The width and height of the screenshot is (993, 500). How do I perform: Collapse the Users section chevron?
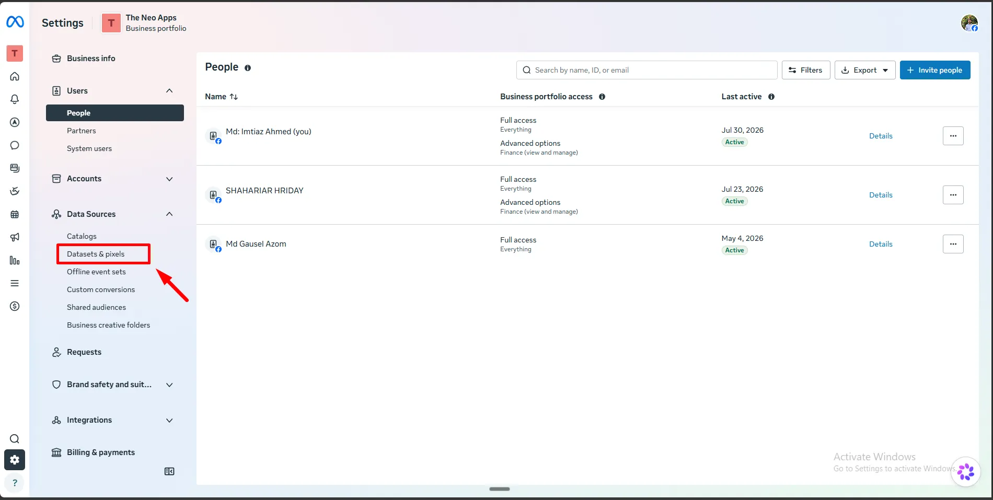pos(169,91)
